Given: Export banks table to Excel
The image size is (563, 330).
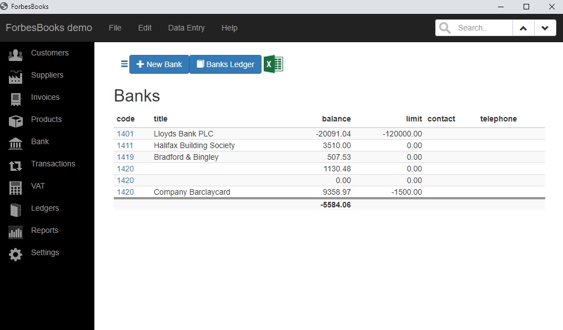Looking at the screenshot, I should 274,64.
